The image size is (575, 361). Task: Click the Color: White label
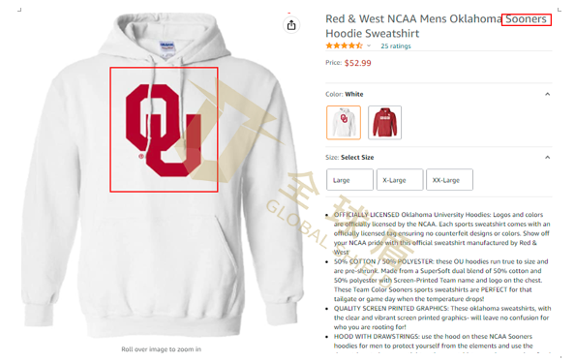(x=345, y=94)
